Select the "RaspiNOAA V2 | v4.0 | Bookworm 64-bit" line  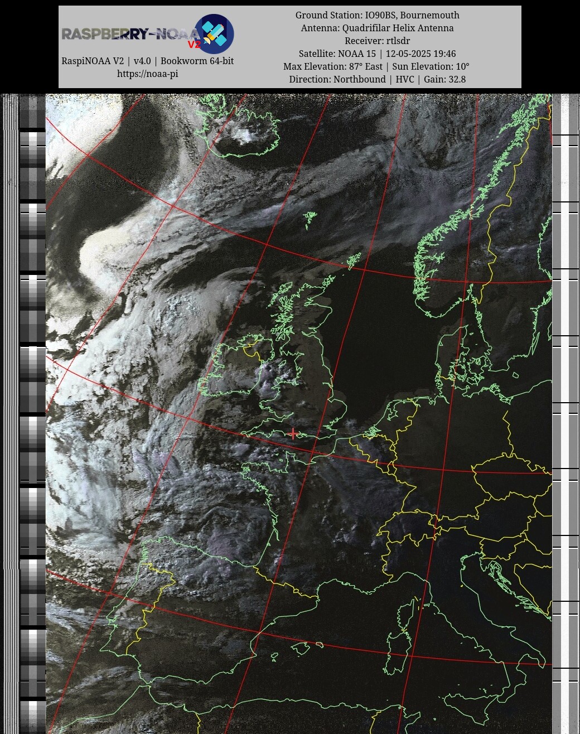(x=148, y=61)
